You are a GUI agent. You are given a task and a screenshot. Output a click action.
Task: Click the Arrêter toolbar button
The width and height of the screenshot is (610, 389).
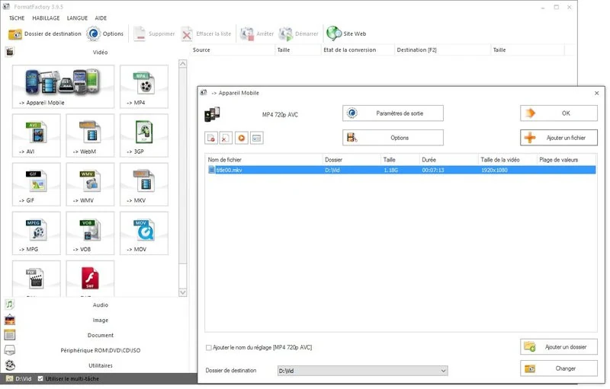click(x=257, y=33)
